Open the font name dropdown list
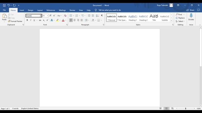This screenshot has height=113, width=202. point(41,16)
